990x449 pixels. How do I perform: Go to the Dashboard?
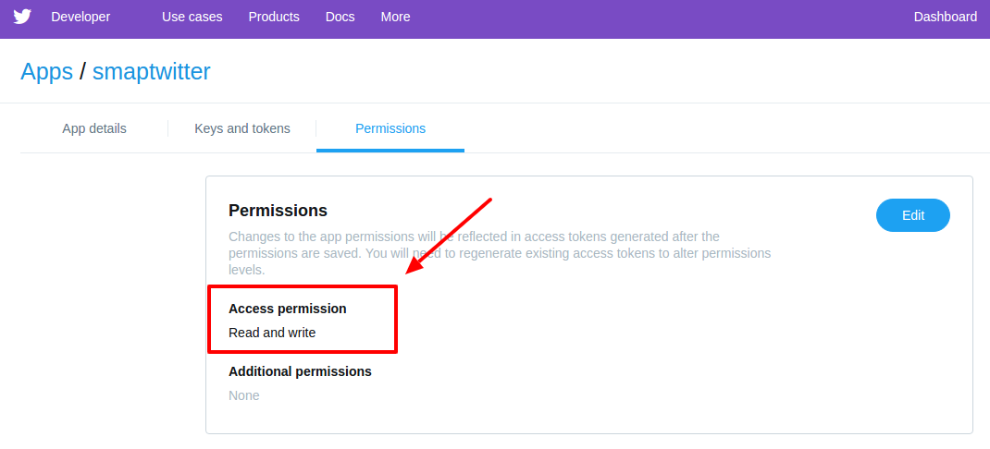click(946, 17)
